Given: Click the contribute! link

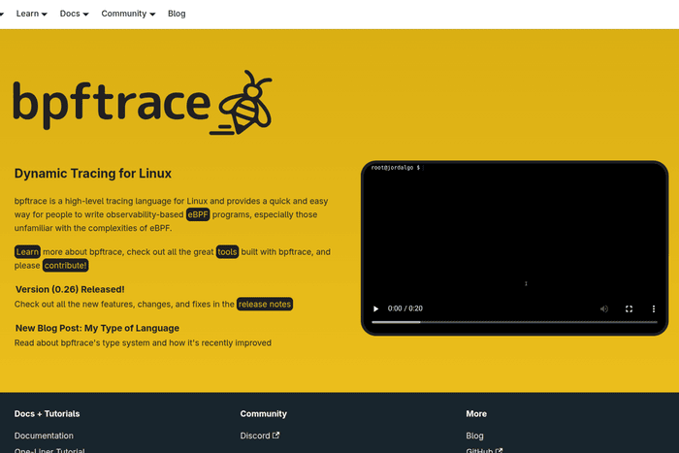Looking at the screenshot, I should [65, 266].
